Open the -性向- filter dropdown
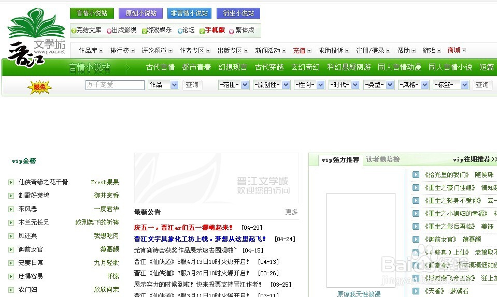This screenshot has width=497, height=297. tap(309, 85)
